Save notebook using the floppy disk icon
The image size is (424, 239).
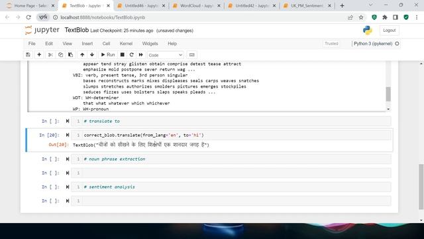[x=28, y=54]
